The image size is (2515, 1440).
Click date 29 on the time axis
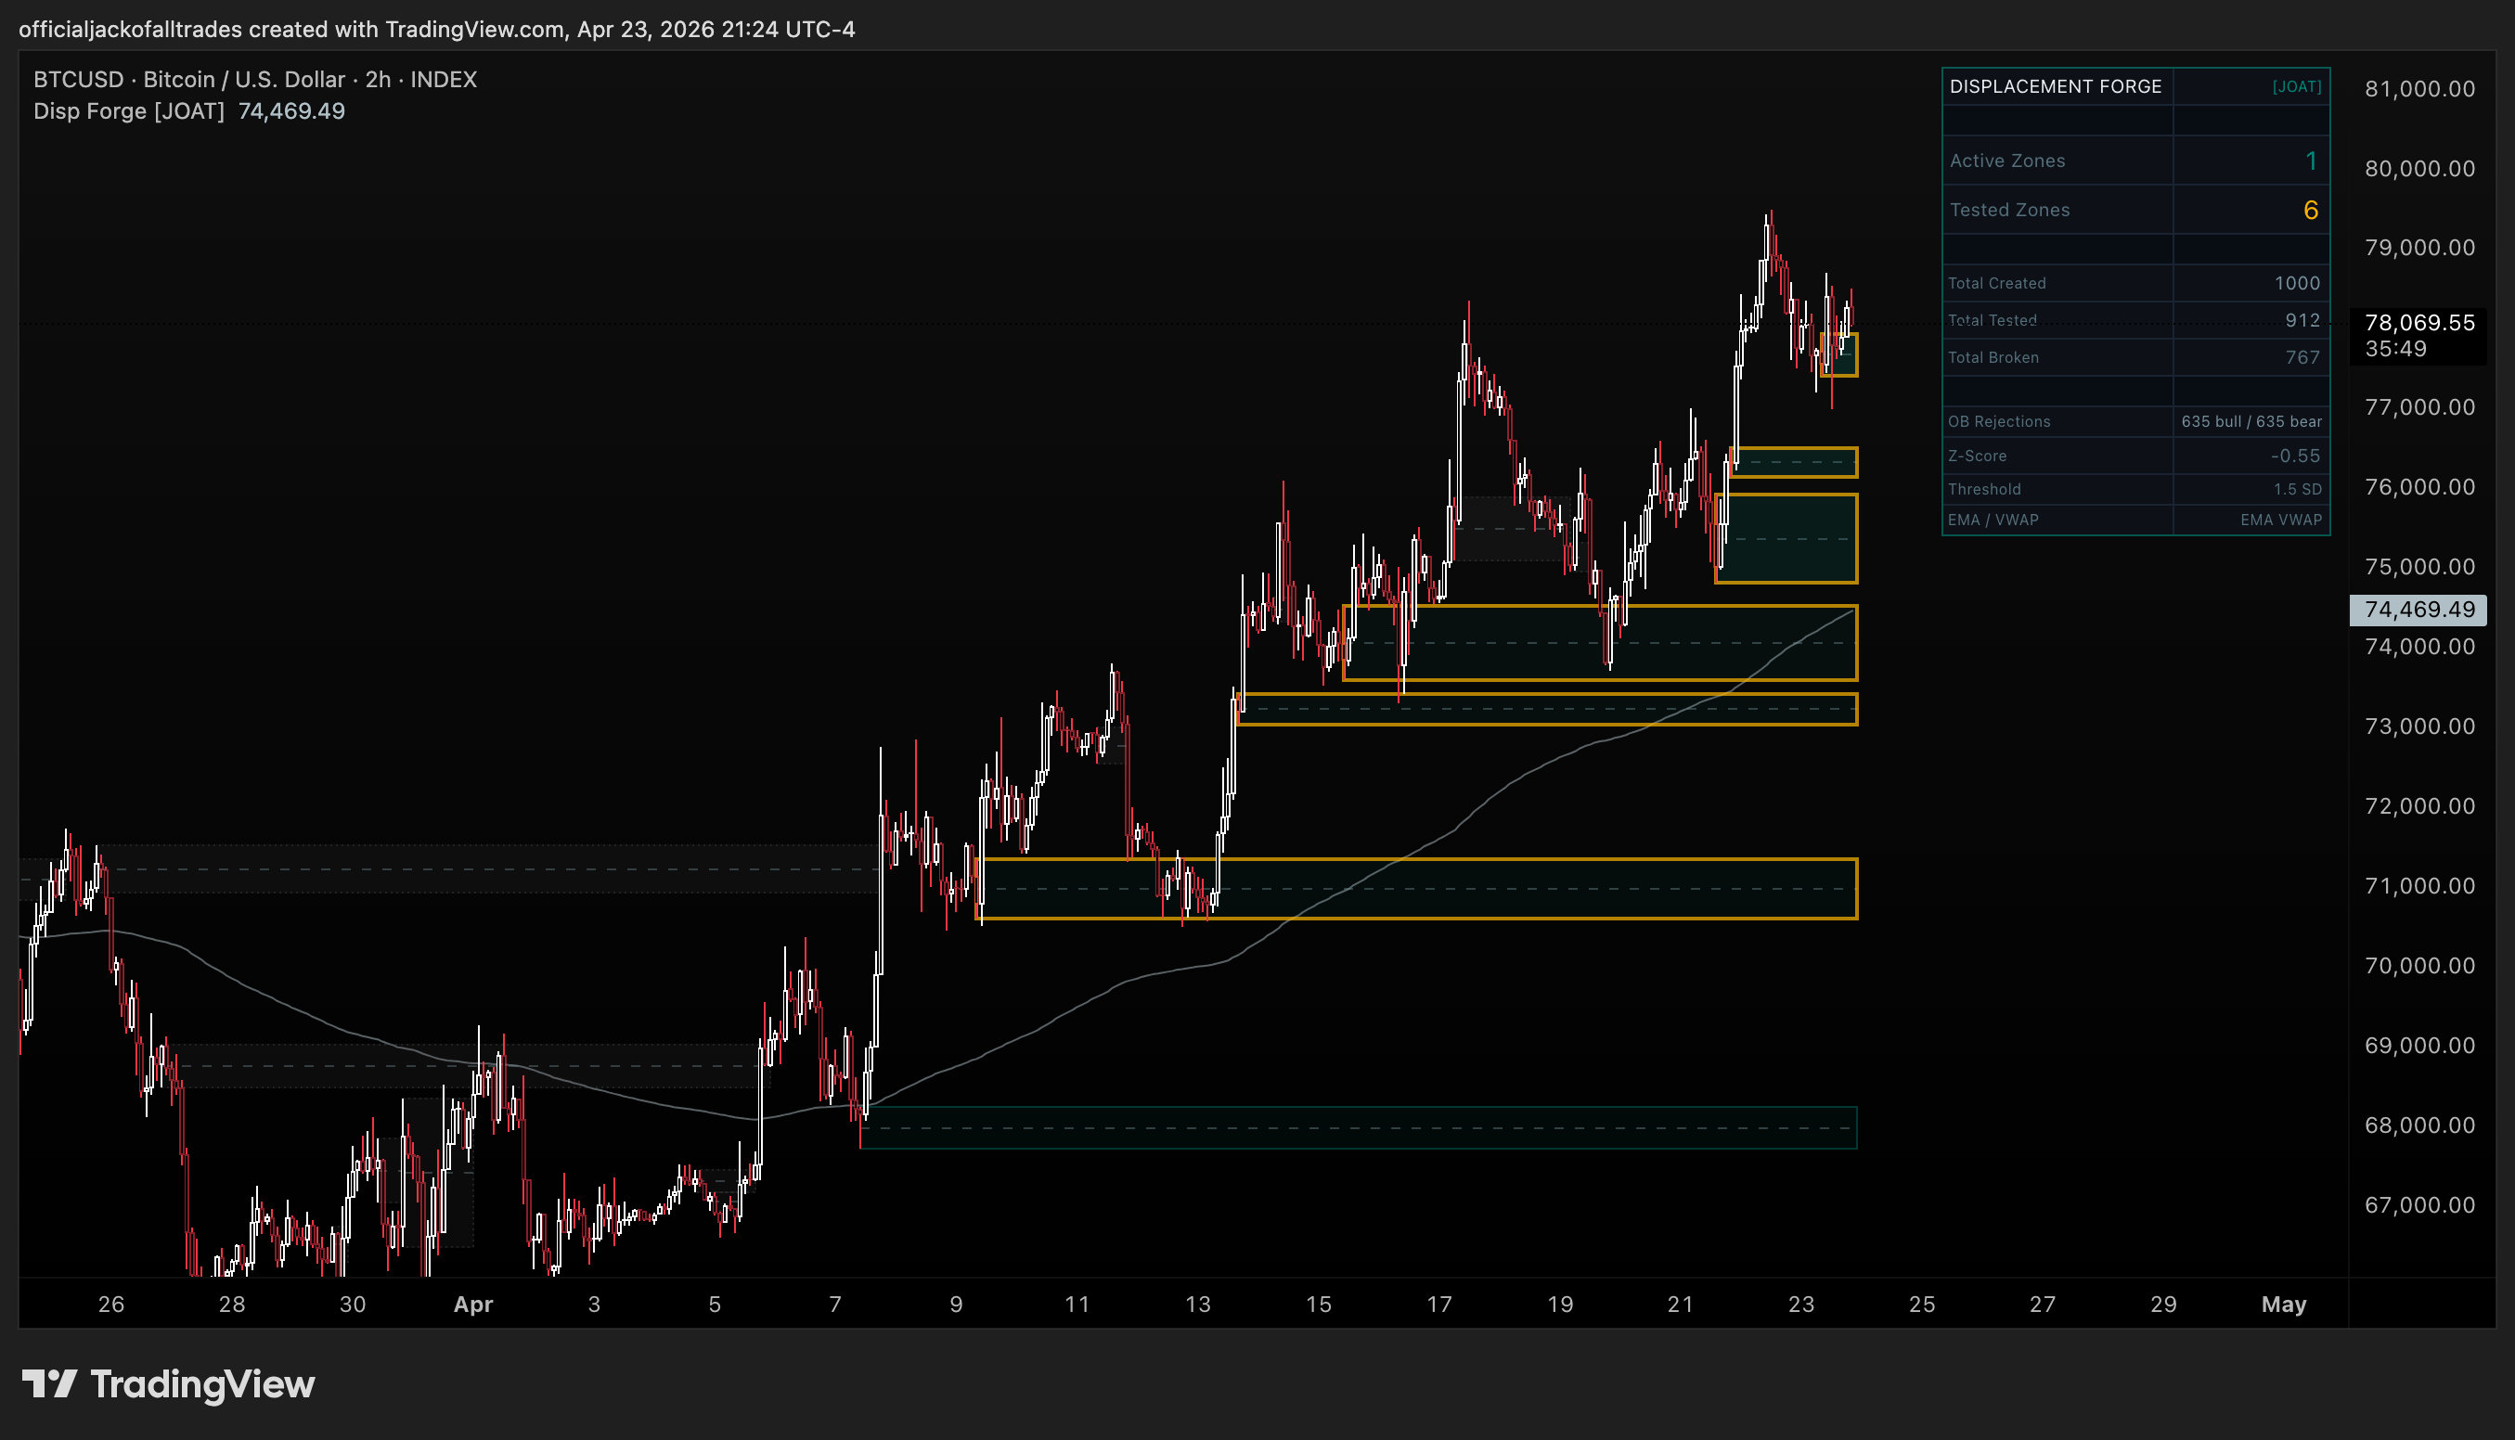(x=2163, y=1305)
